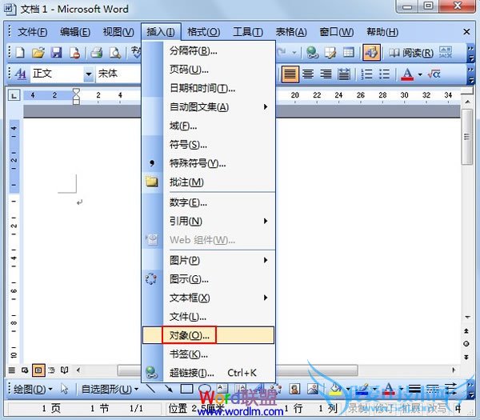Expand the 文本框(X) submenu

(x=209, y=298)
